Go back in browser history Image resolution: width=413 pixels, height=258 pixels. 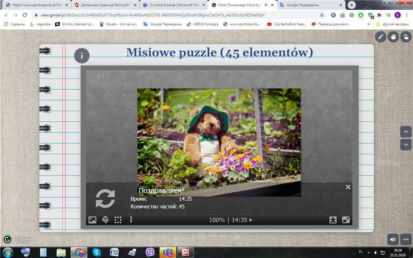coord(7,15)
